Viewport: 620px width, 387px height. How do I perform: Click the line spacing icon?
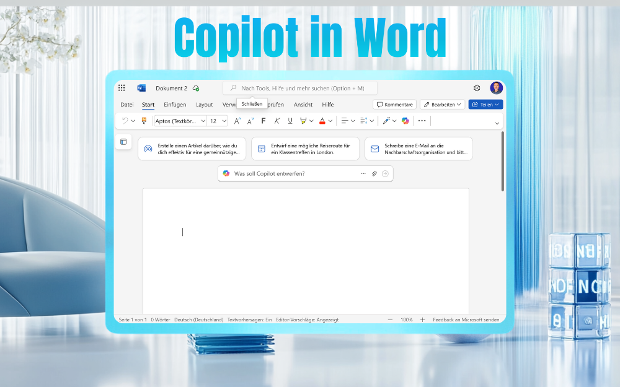(x=364, y=121)
